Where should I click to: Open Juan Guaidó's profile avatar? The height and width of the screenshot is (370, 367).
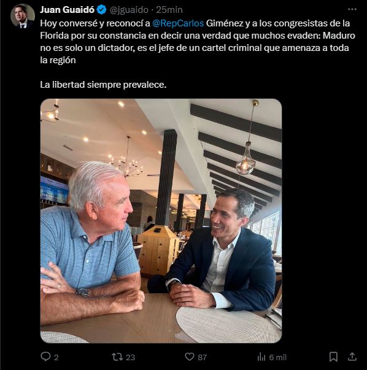(23, 16)
